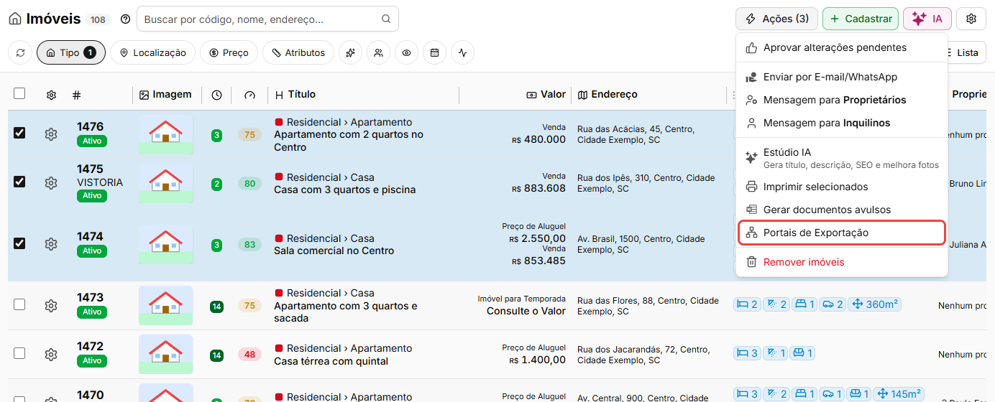
Task: Check property 1472 checkbox
Action: tap(19, 353)
